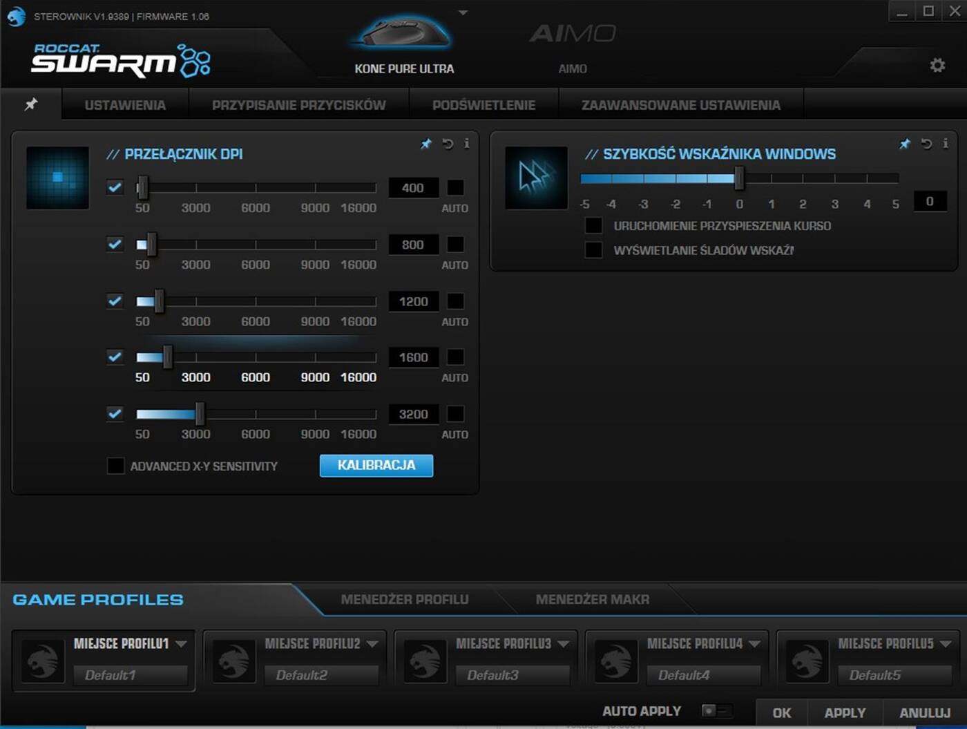The height and width of the screenshot is (729, 967).
Task: Click the ROCCAT cat icon on Miejsce Profilu1
Action: coord(41,660)
